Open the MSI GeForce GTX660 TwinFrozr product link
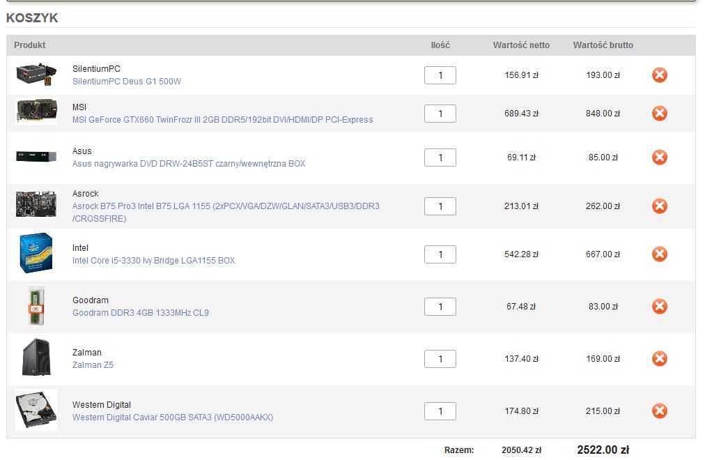This screenshot has height=460, width=705. 222,120
